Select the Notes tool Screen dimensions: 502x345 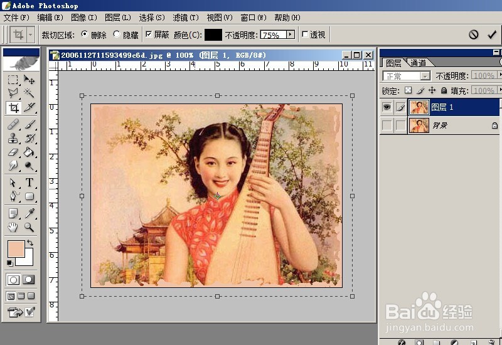tap(13, 213)
